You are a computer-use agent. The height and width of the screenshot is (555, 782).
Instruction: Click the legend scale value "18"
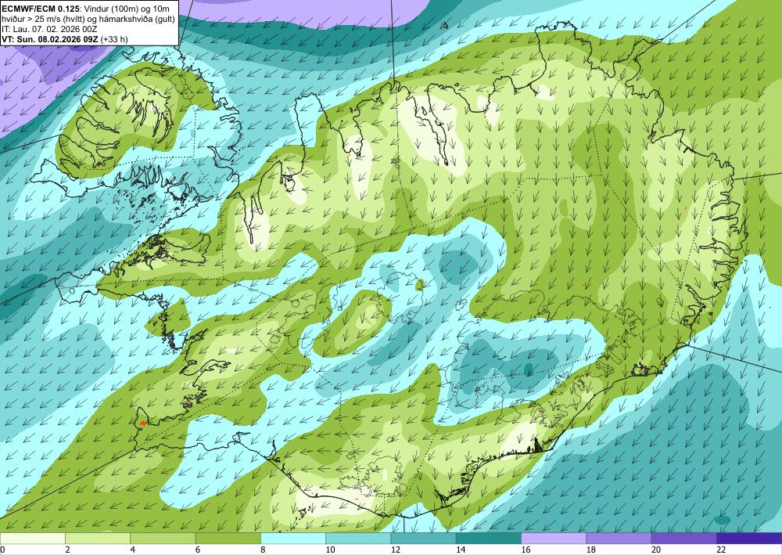point(591,550)
